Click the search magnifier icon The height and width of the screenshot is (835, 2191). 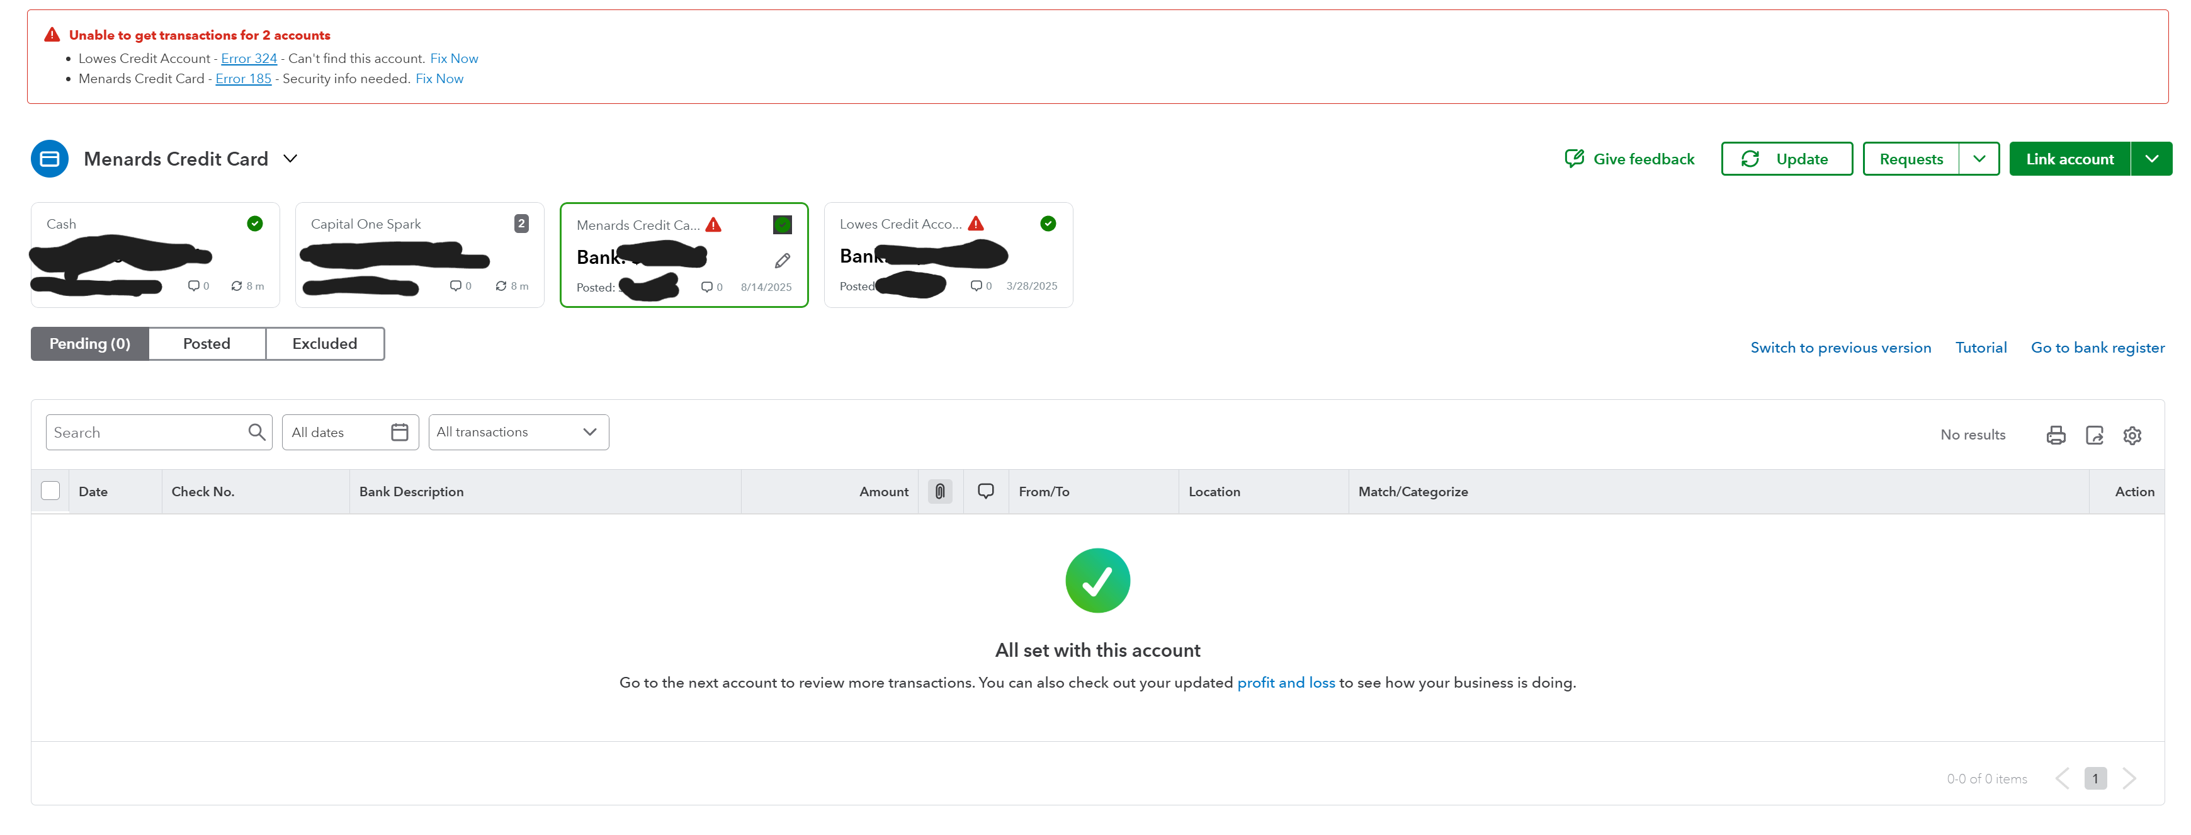(256, 432)
